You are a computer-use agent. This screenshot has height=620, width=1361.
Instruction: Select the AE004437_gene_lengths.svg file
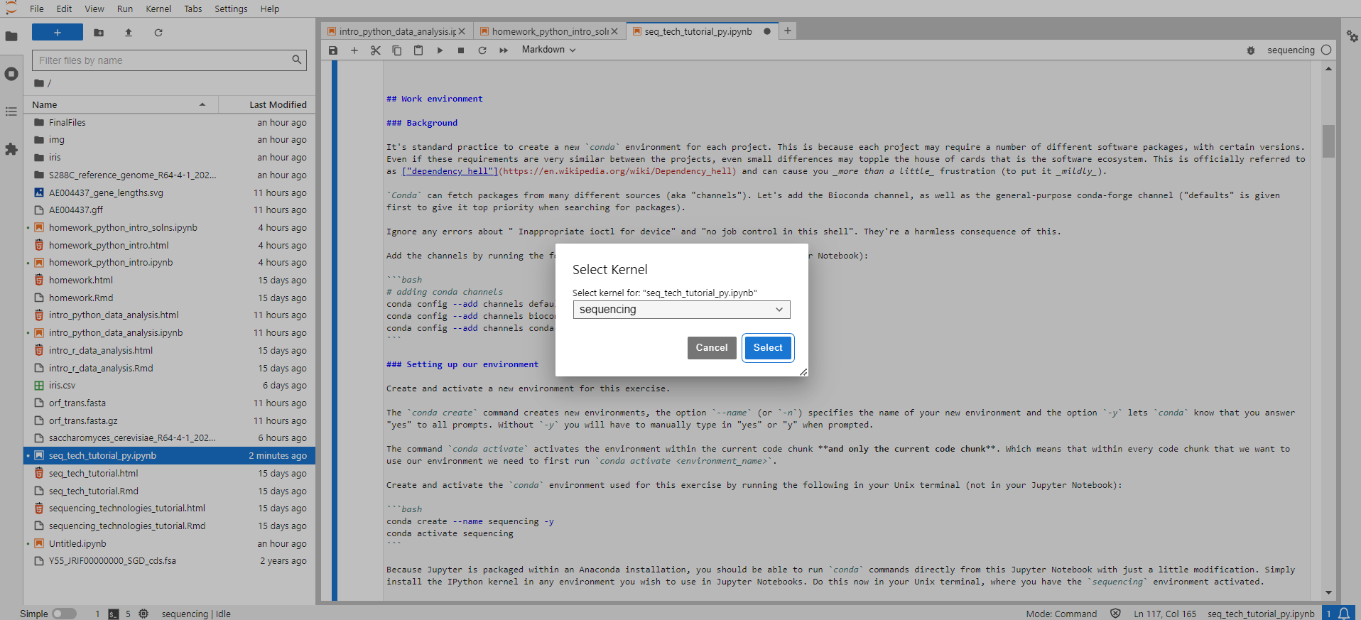coord(169,193)
